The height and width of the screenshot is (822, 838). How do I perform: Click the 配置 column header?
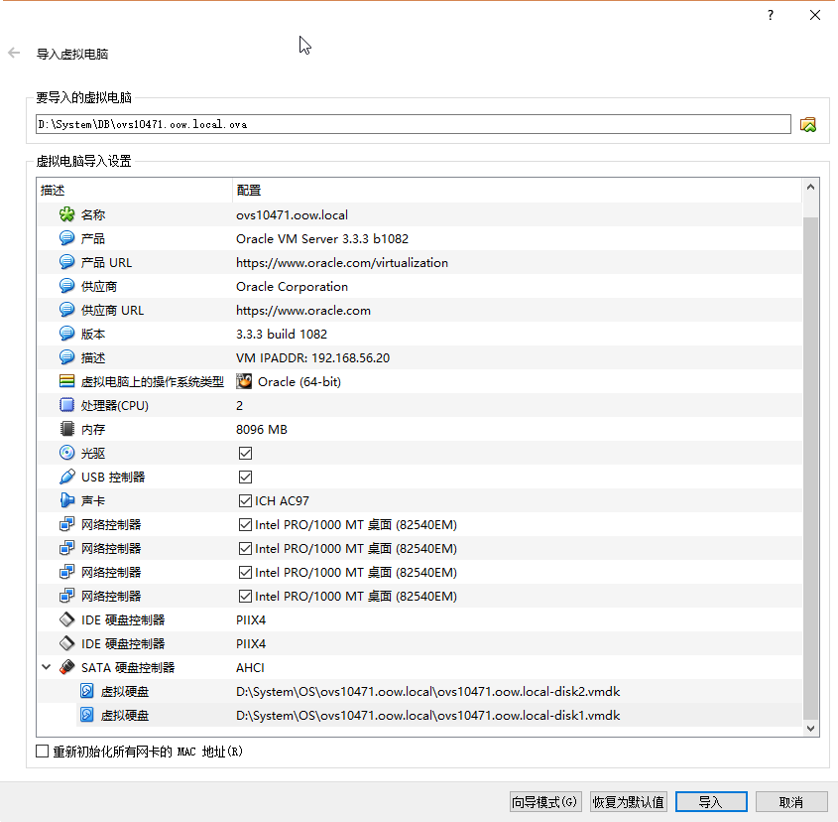tap(518, 191)
